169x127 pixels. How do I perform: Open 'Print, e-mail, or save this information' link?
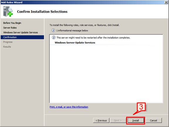[x=69, y=107]
